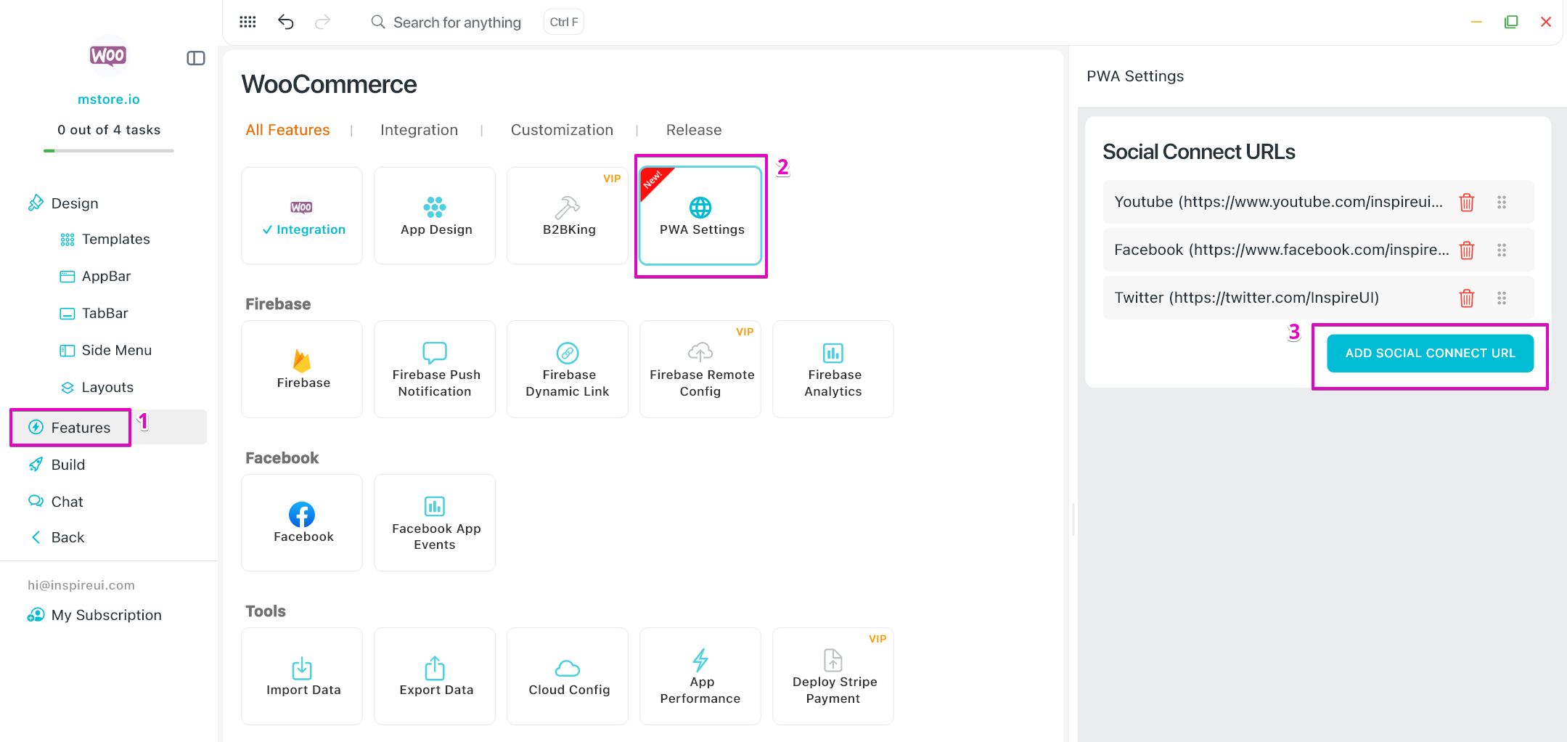Image resolution: width=1567 pixels, height=742 pixels.
Task: Select the App Design feature card
Action: [x=435, y=216]
